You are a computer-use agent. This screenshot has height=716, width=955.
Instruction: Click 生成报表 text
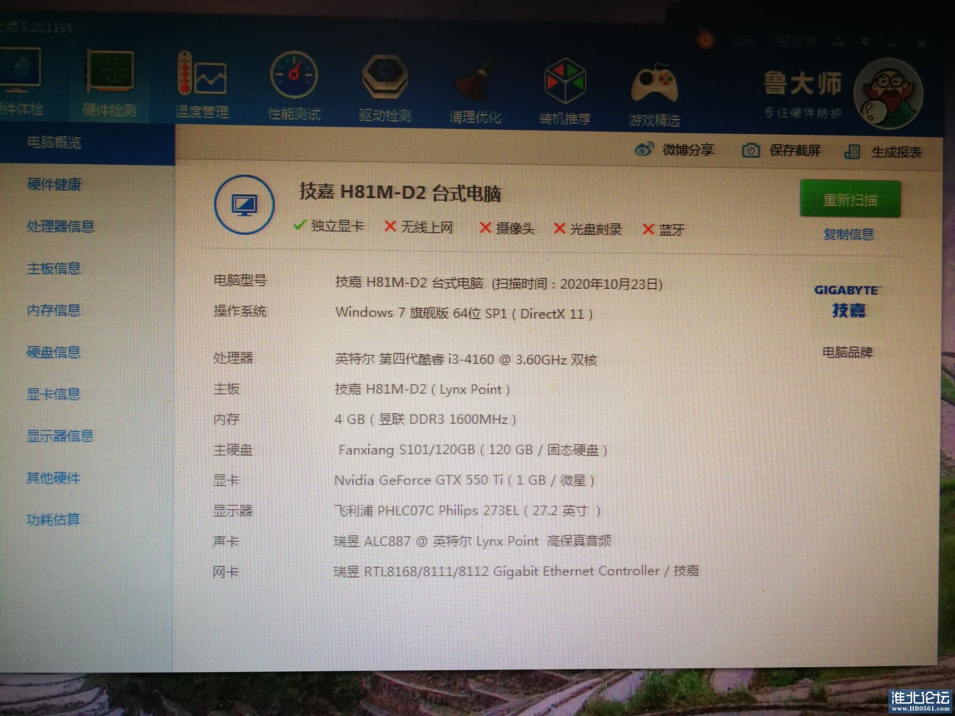click(896, 152)
